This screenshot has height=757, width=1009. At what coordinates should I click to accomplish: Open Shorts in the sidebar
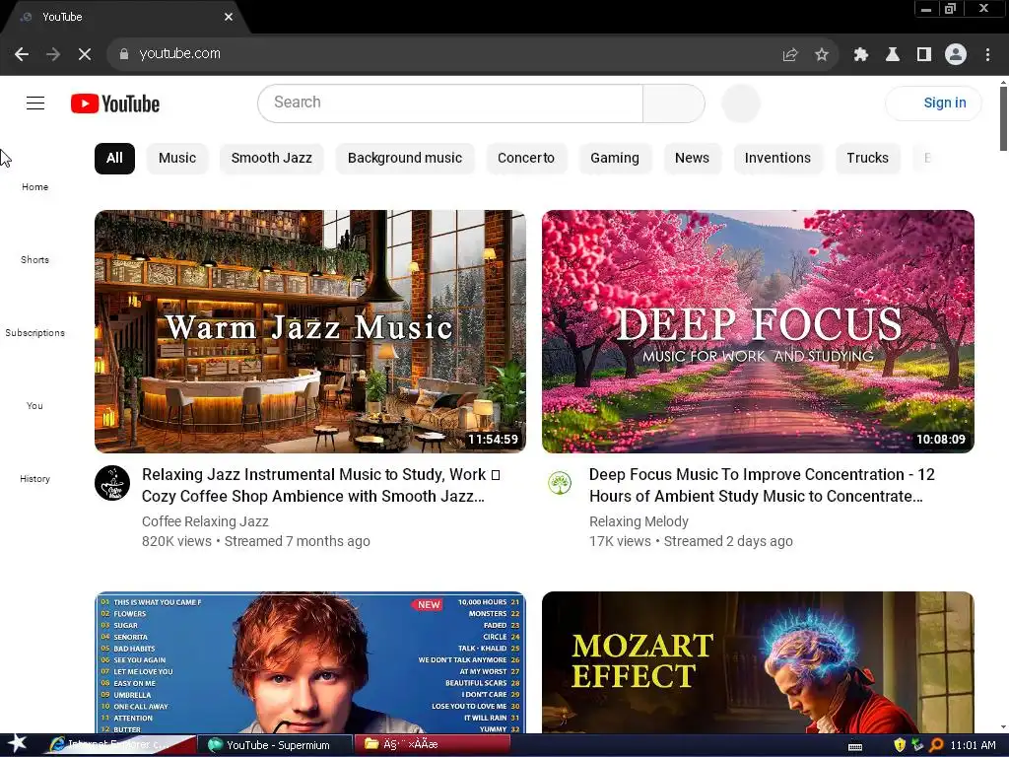34,259
